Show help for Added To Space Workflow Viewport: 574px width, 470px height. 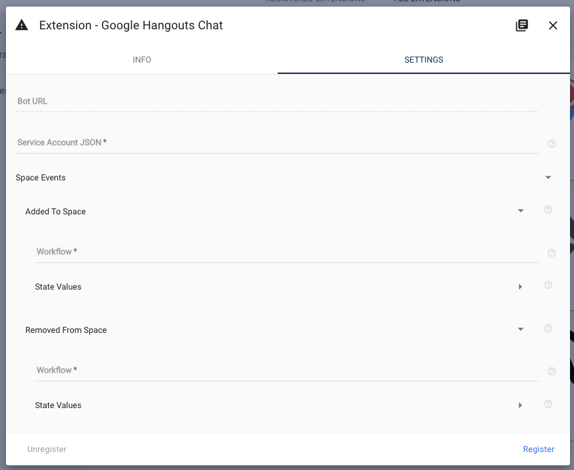[x=551, y=253]
